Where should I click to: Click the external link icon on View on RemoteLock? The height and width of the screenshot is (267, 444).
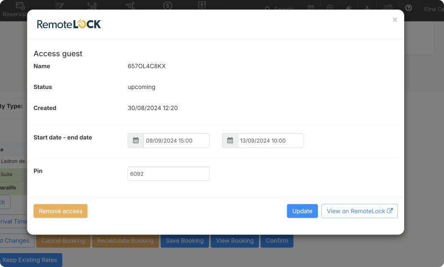click(x=390, y=211)
